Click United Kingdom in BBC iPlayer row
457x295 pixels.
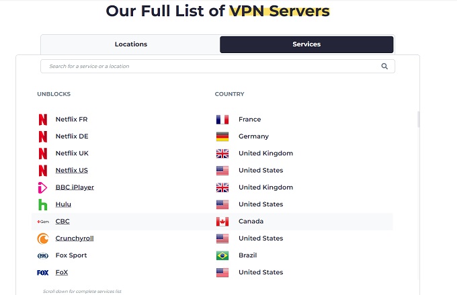pos(266,187)
